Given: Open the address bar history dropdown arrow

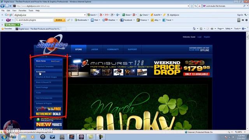Looking at the screenshot, I should tap(188, 6).
